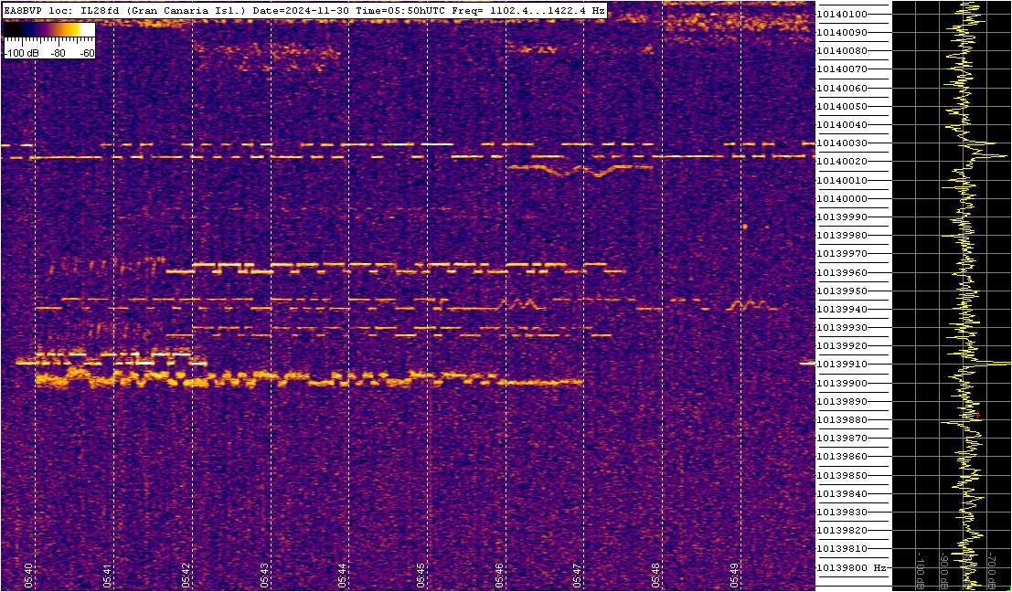The image size is (1012, 592).
Task: Select the 10139800 Hz frequency label
Action: point(851,567)
